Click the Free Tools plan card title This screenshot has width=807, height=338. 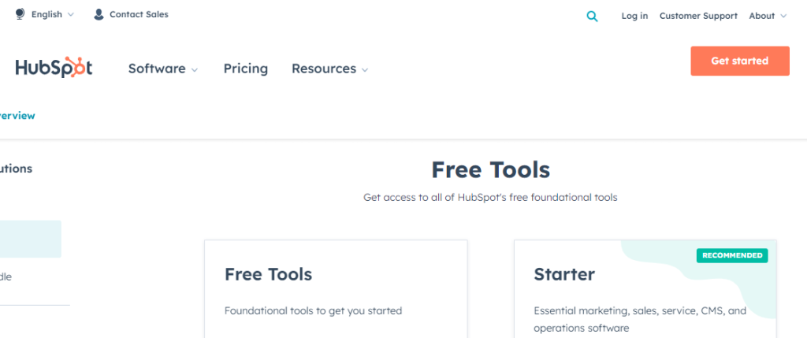pyautogui.click(x=268, y=274)
